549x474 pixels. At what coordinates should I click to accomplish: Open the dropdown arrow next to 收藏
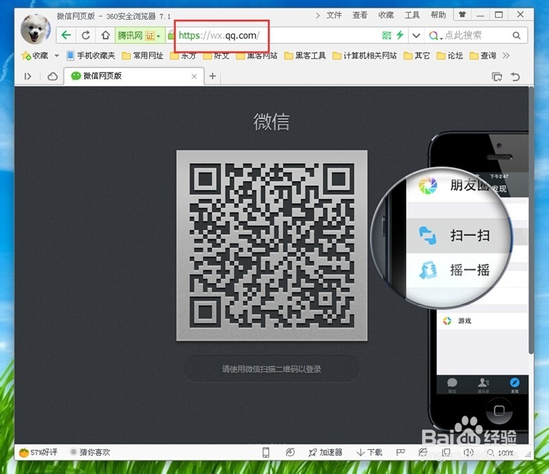[x=57, y=56]
